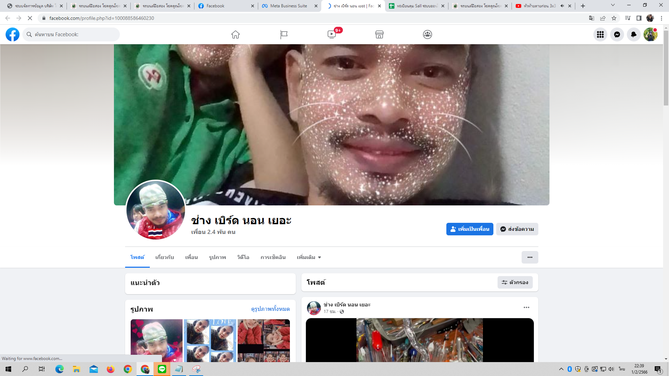Open the Facebook Home feed icon
669x376 pixels.
[236, 34]
